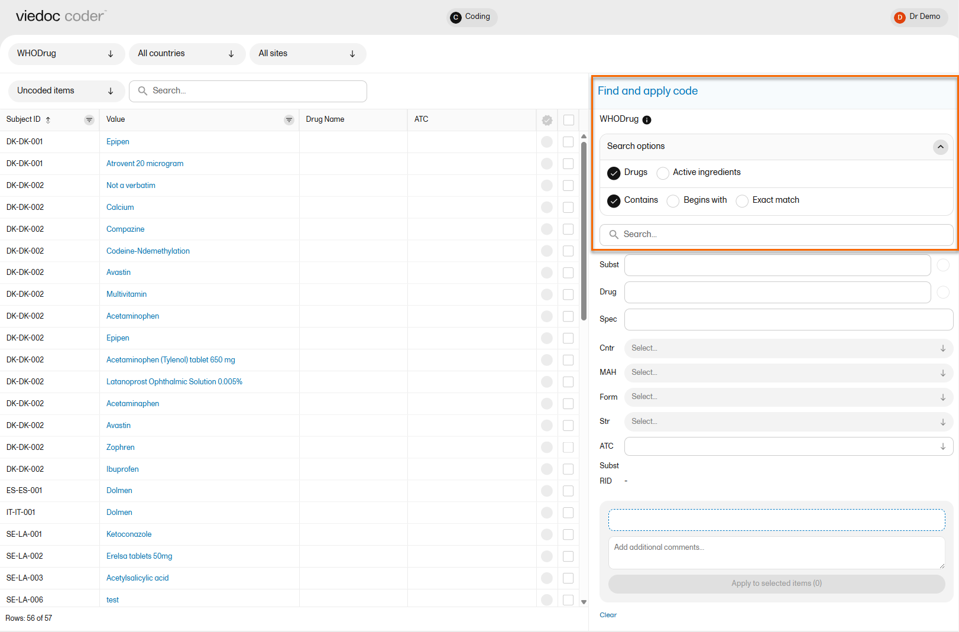This screenshot has width=959, height=632.
Task: Click the Subject ID sort arrow
Action: (48, 120)
